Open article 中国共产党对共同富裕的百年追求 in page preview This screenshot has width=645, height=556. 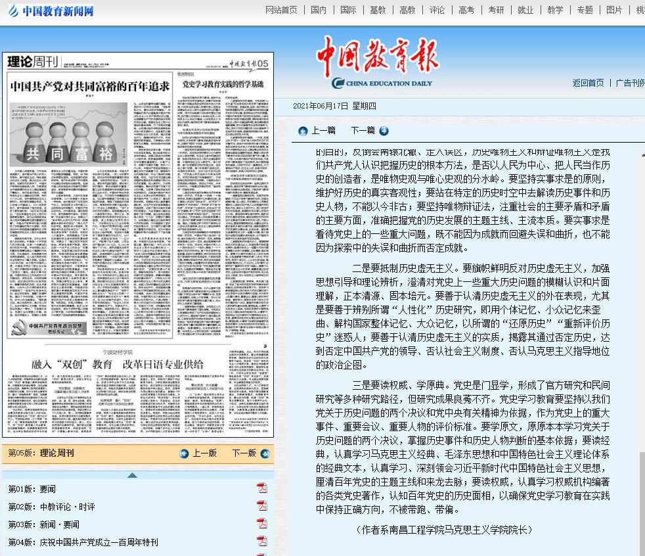[90, 86]
